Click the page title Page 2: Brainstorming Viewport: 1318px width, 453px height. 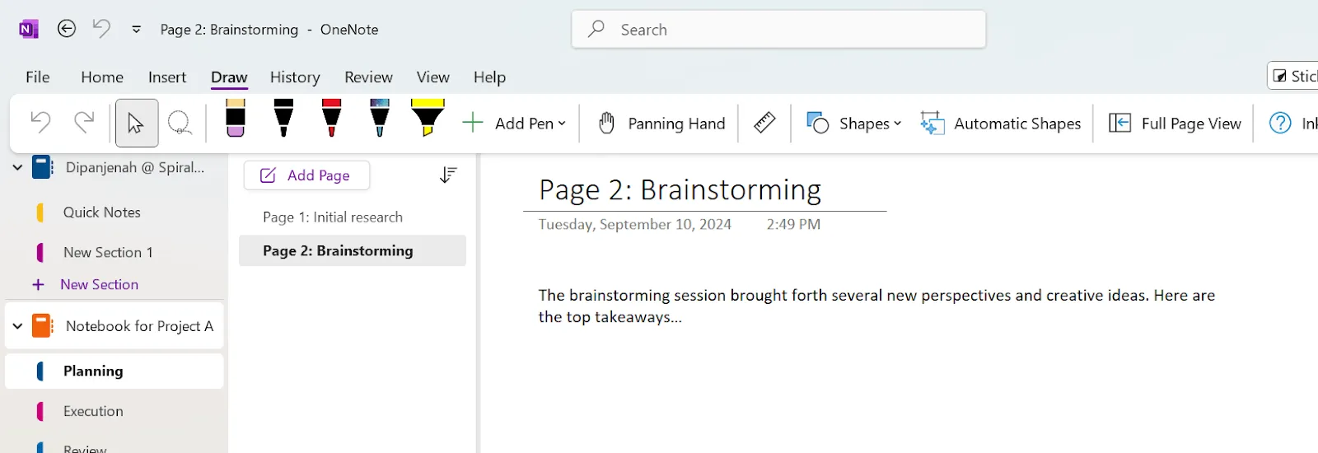[x=680, y=189]
